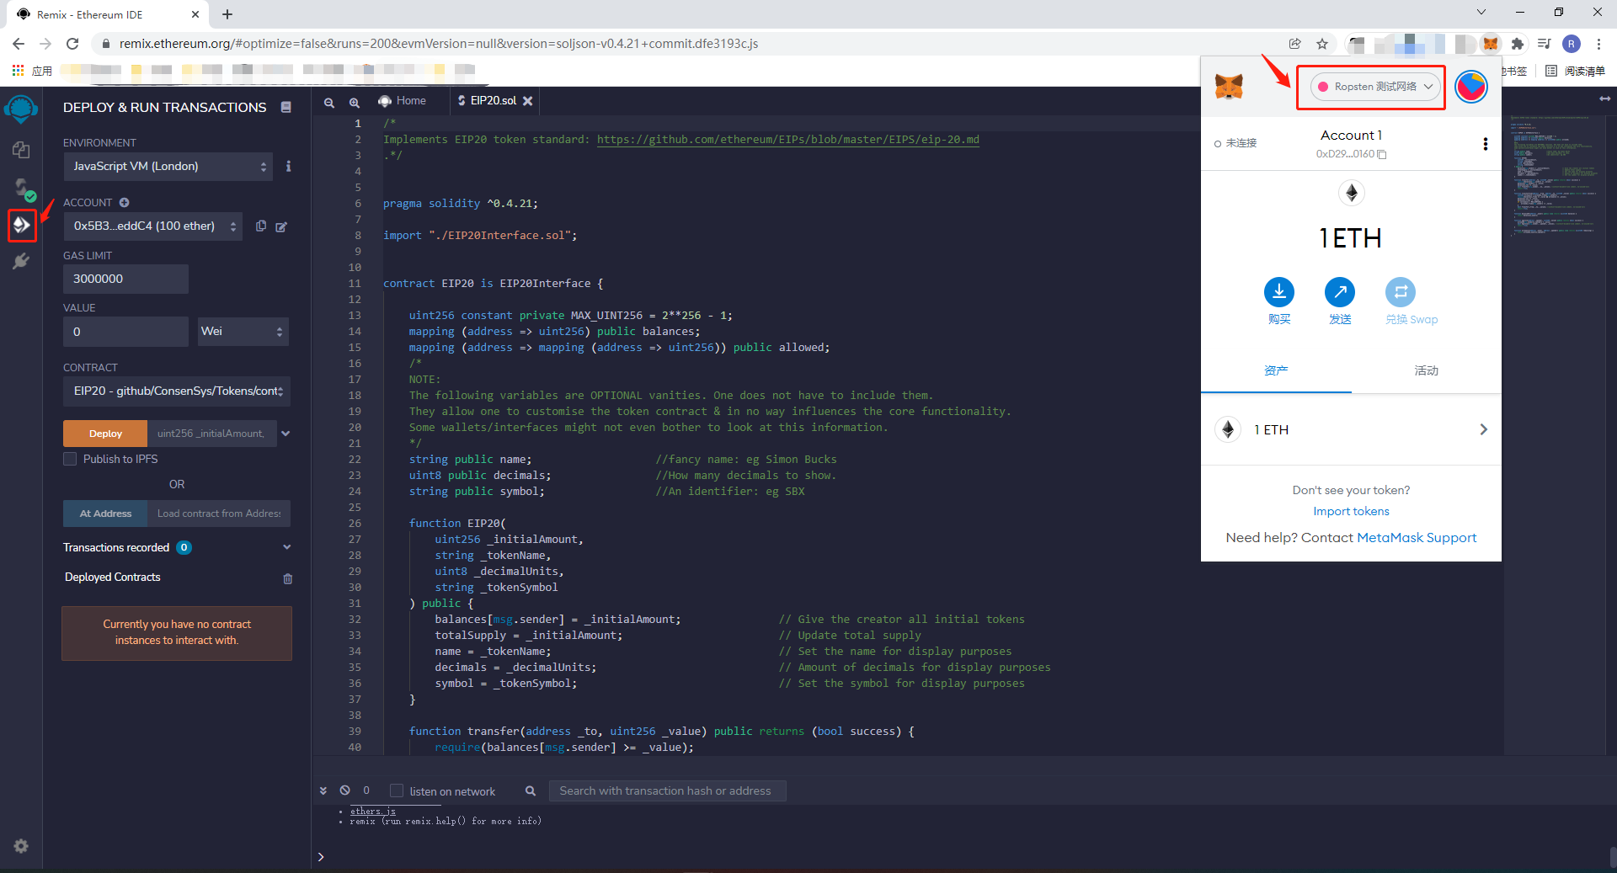Viewport: 1617px width, 873px height.
Task: Open Chrome reading list 阅读清单
Action: pyautogui.click(x=1576, y=72)
